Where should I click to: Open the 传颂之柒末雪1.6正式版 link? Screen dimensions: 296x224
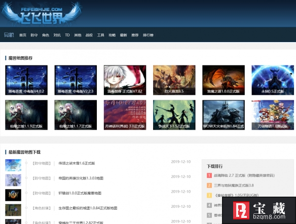[x=77, y=163]
